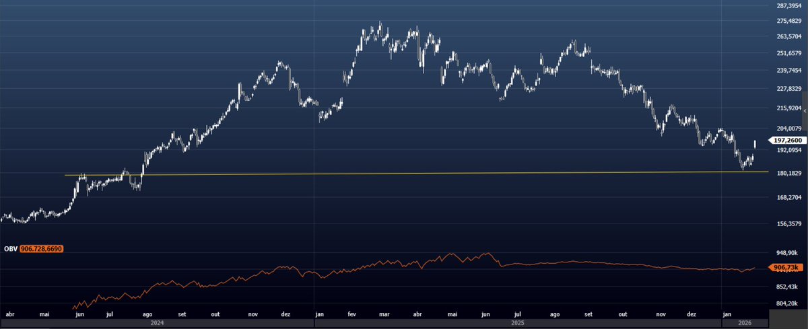Select price axis value 227,8329

click(790, 89)
